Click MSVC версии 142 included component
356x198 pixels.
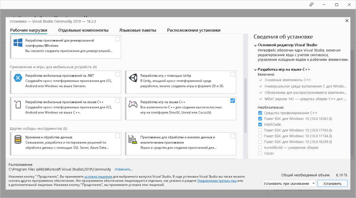point(305,99)
